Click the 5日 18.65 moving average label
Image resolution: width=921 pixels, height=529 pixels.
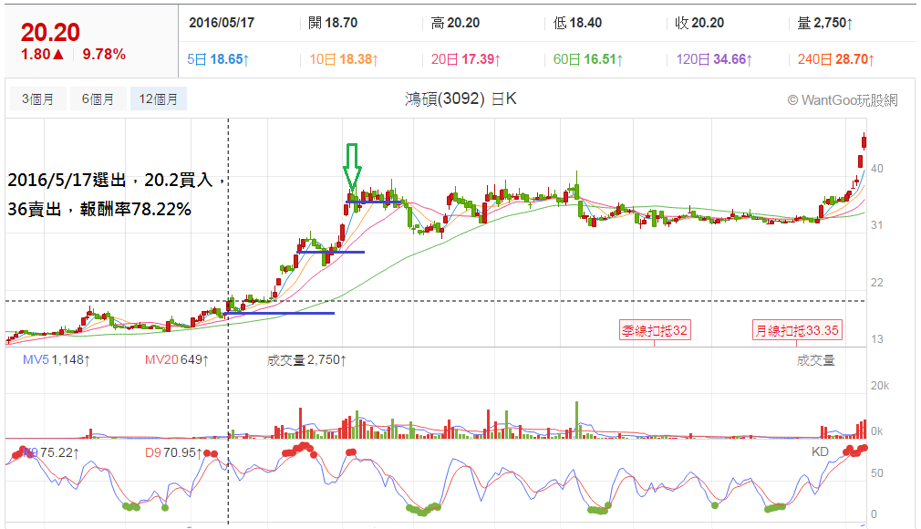(x=218, y=59)
